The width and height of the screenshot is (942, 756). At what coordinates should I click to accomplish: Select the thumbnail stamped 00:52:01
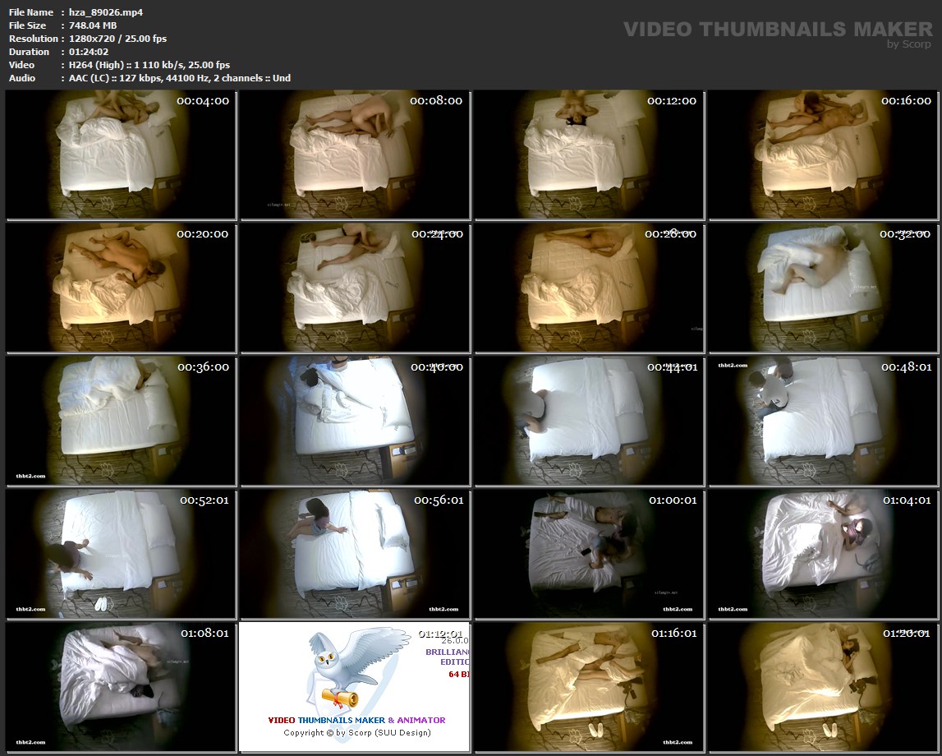pos(121,554)
